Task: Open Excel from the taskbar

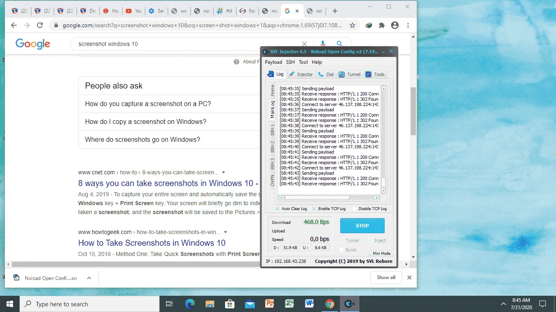Action: pos(289,304)
